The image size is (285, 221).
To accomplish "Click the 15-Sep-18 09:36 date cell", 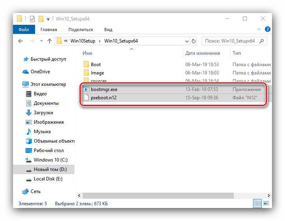I will [x=202, y=98].
